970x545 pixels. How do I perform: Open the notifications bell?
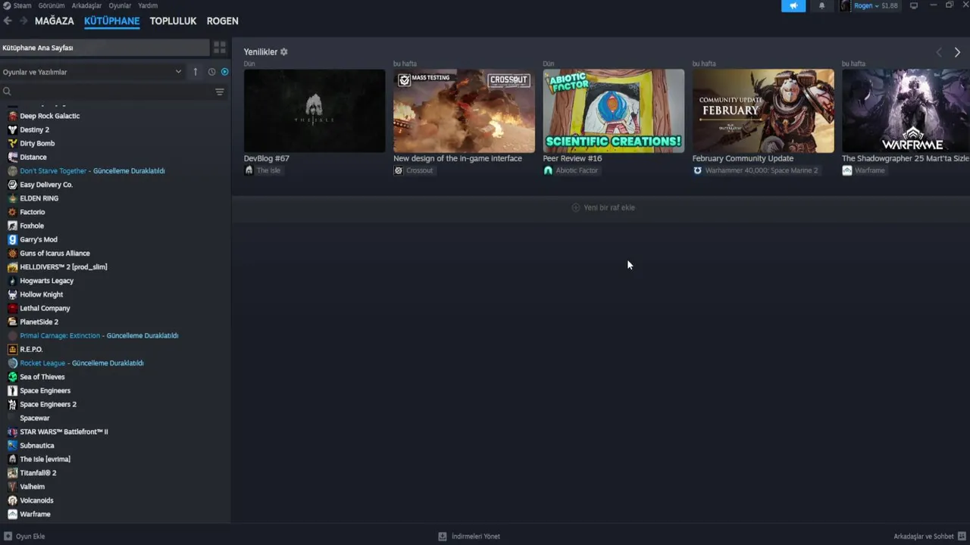coord(821,6)
